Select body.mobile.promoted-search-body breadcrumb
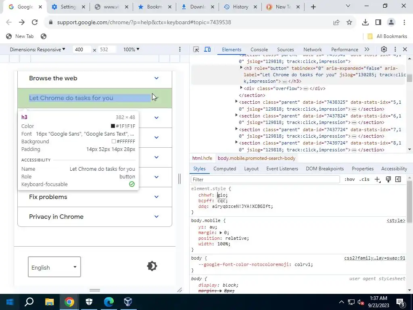The height and width of the screenshot is (310, 413). coord(257,158)
